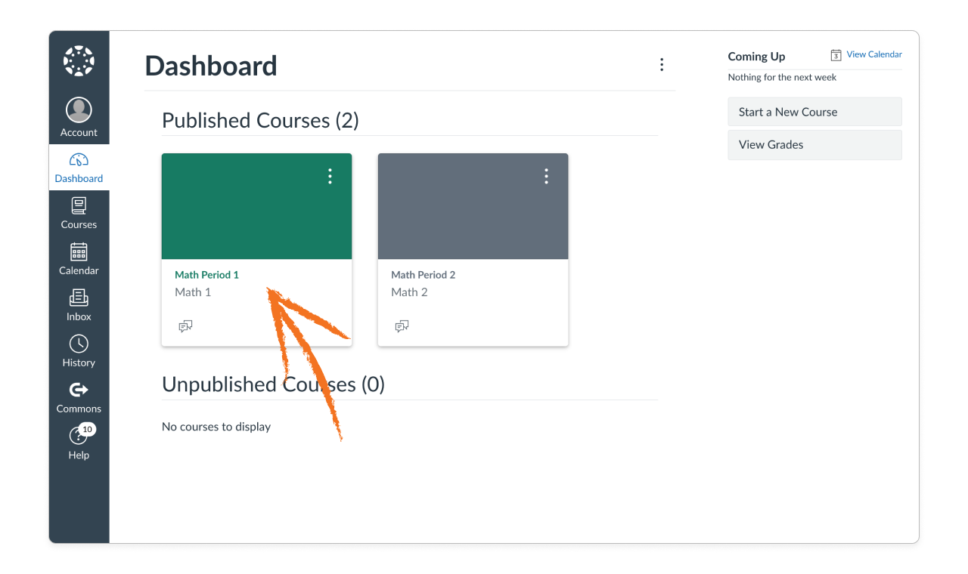This screenshot has width=968, height=574.
Task: Open the Math Period 1 card options menu
Action: [x=330, y=176]
